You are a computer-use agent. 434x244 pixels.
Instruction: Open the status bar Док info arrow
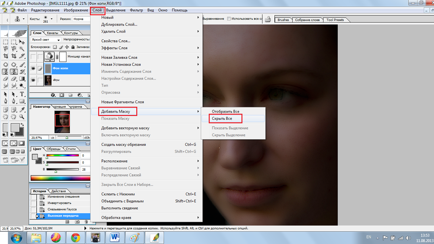[86, 228]
